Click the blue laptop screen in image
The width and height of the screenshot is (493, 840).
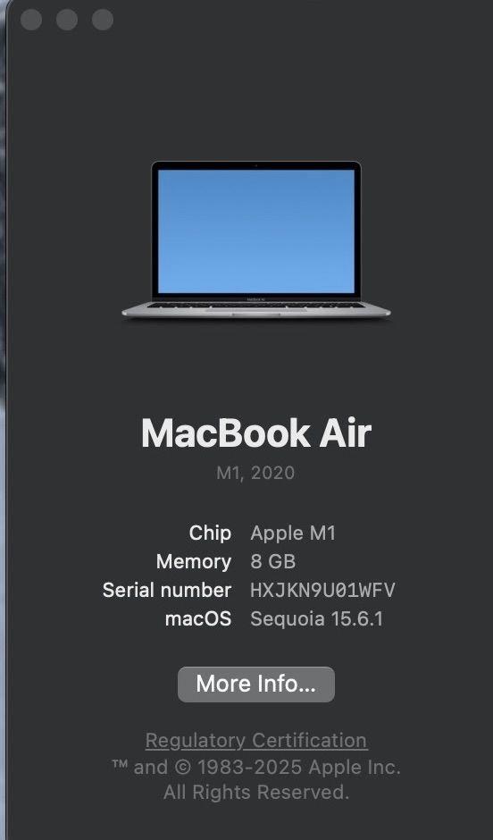tap(255, 231)
